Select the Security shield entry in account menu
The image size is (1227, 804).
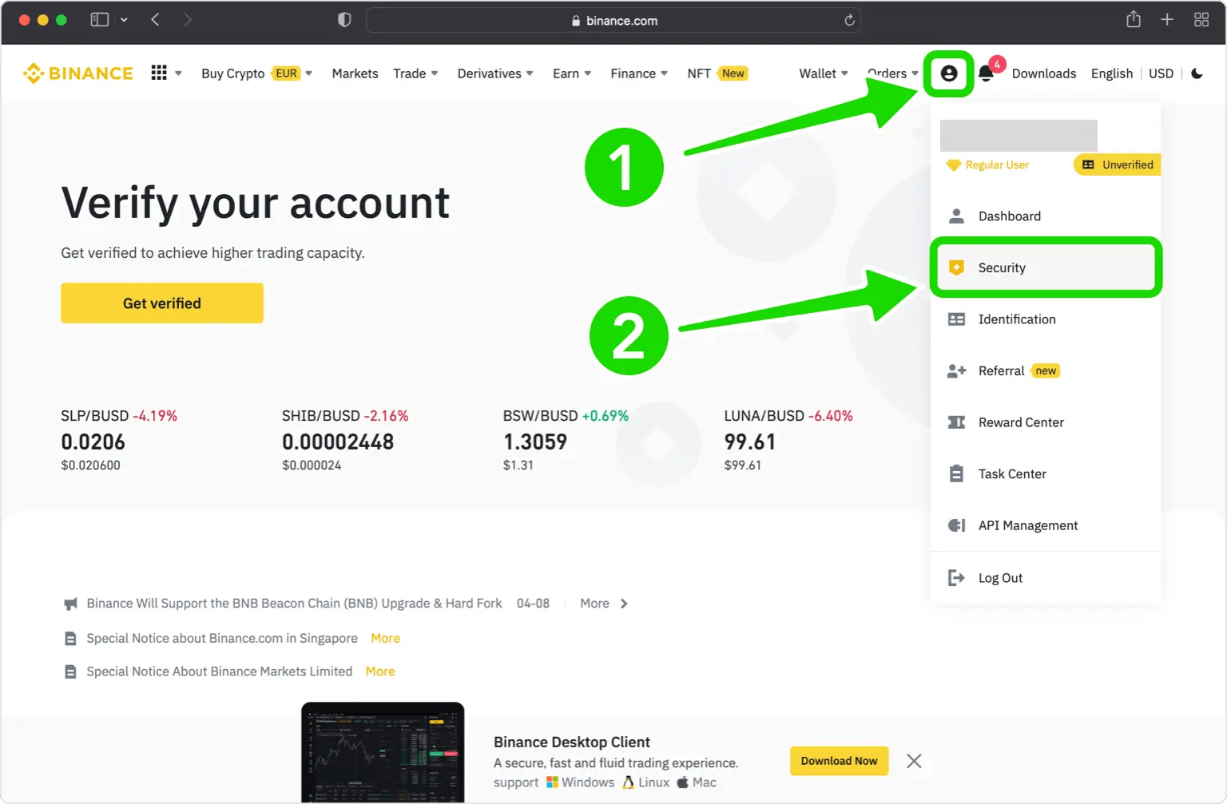pos(1002,267)
